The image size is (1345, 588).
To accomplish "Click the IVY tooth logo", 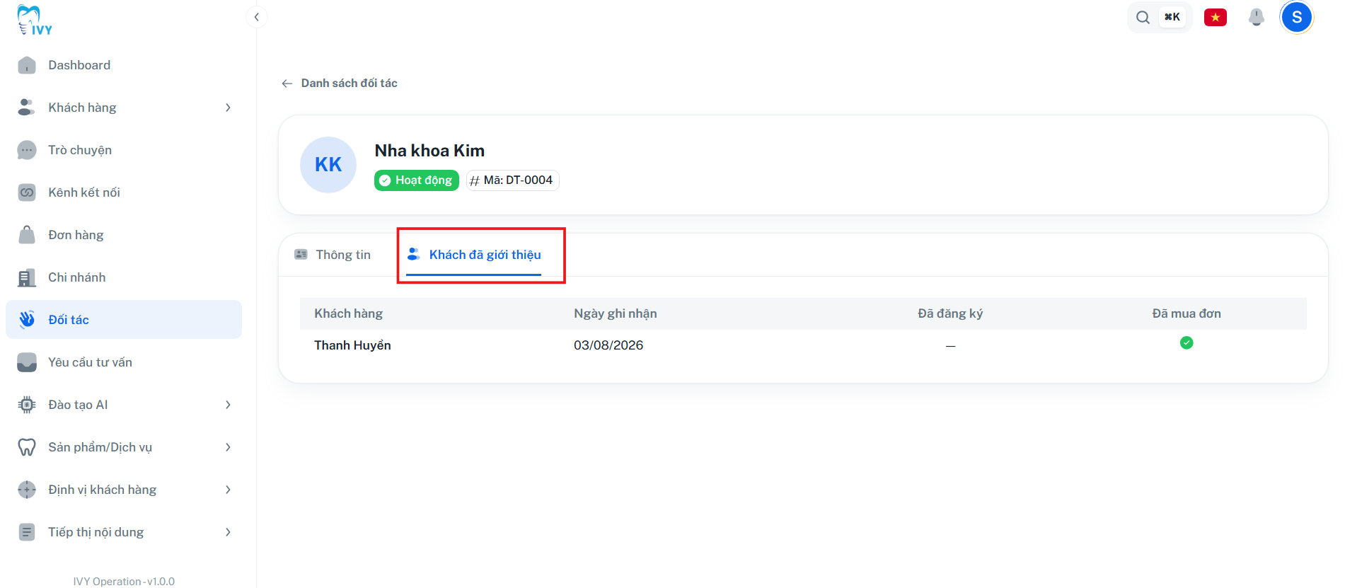I will (x=35, y=20).
